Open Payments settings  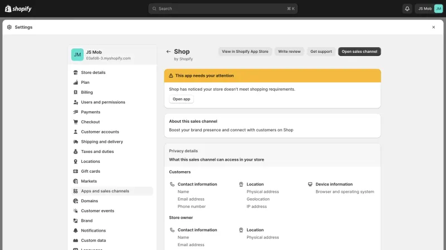pyautogui.click(x=113, y=112)
